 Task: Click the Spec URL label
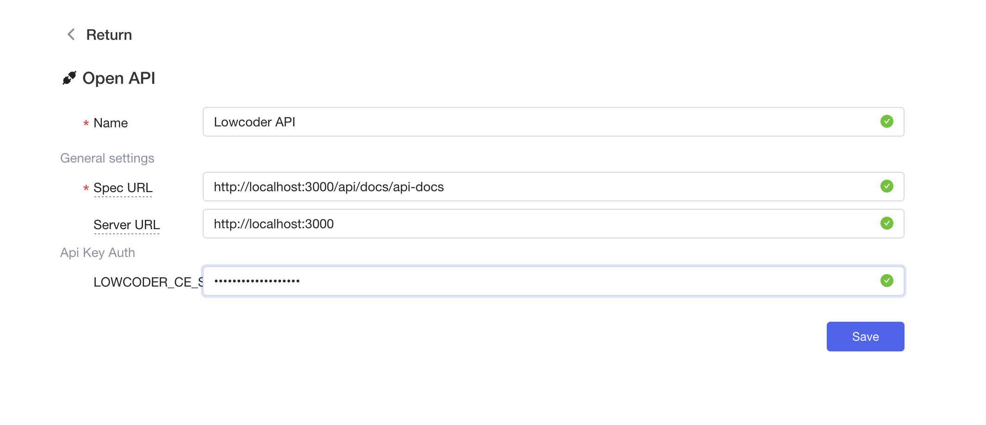[123, 187]
